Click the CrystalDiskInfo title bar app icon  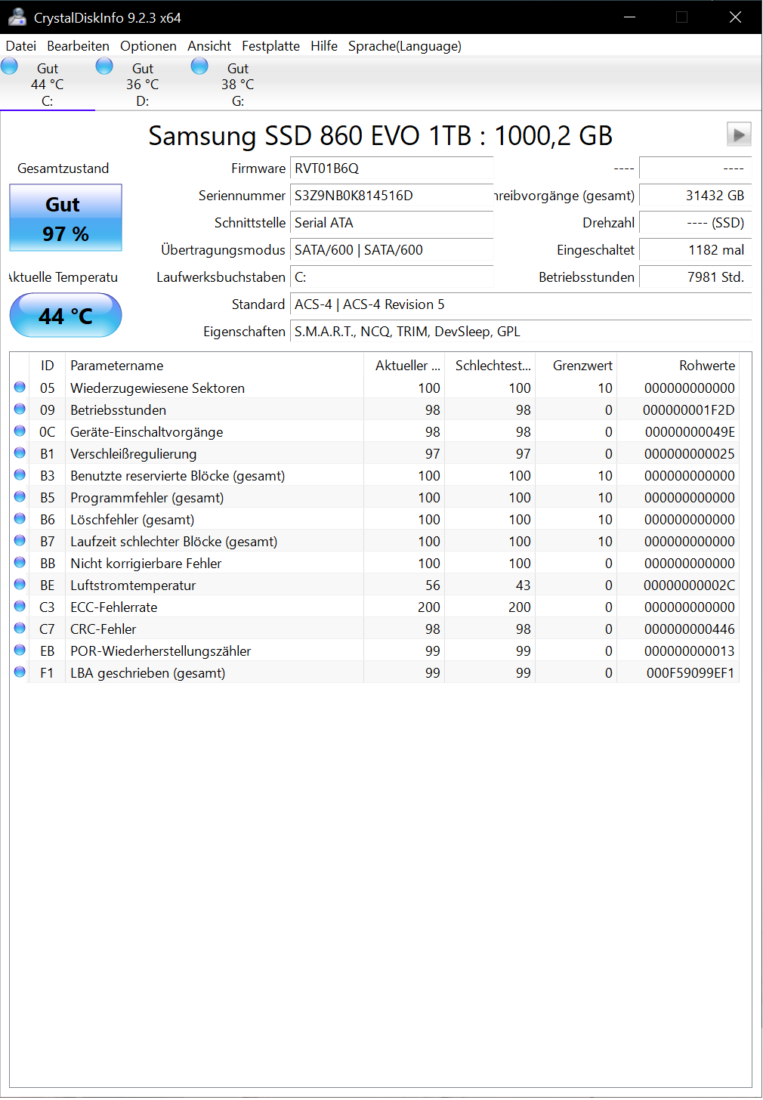click(x=17, y=17)
